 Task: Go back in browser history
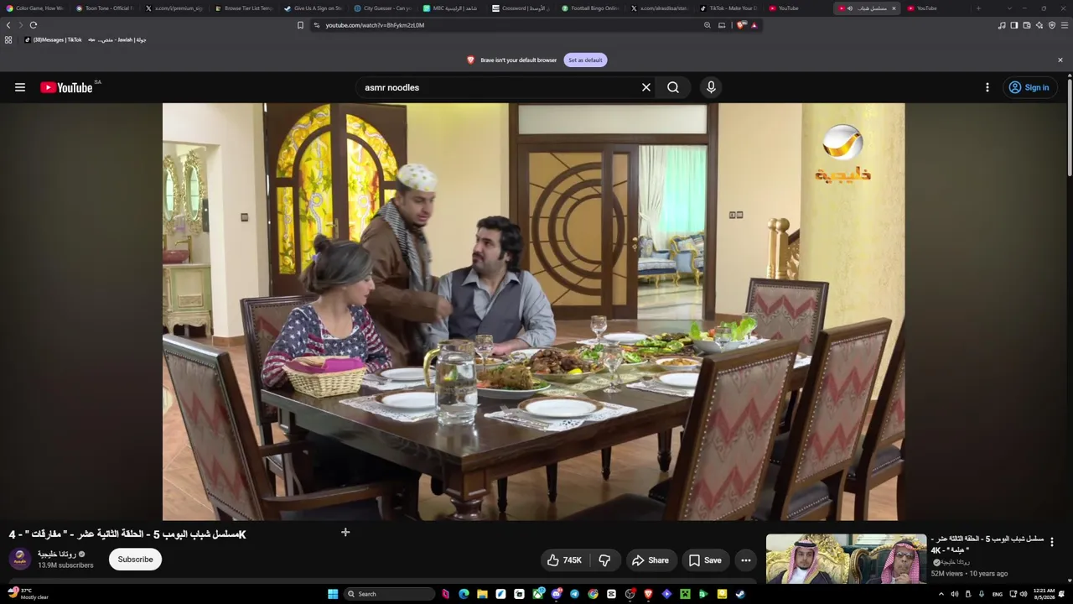coord(8,25)
